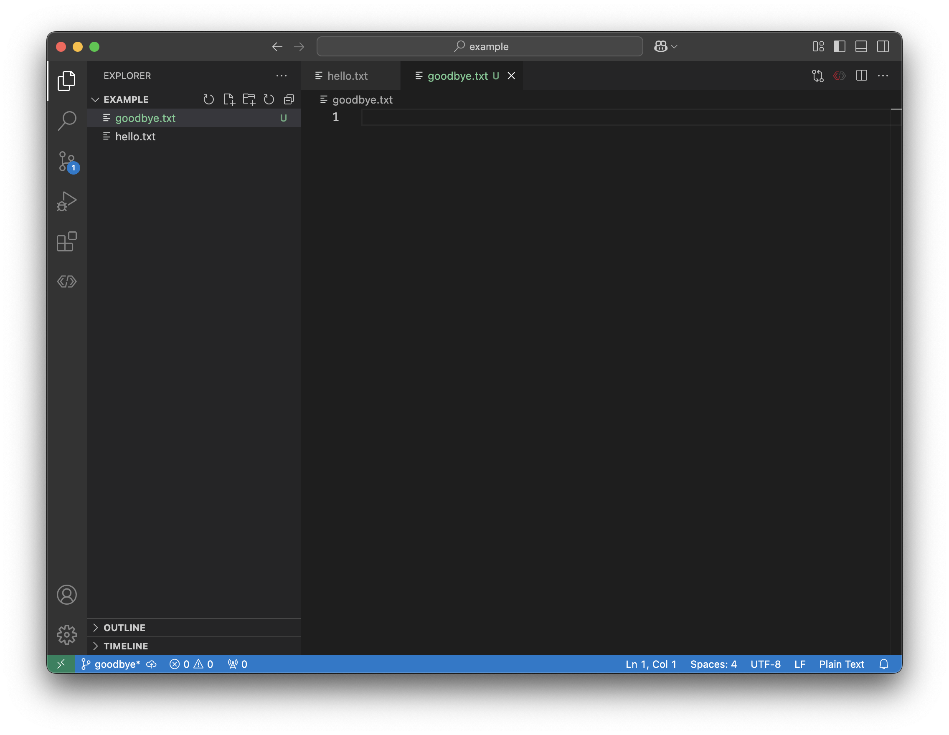The height and width of the screenshot is (735, 949).
Task: Open the Explorer view in activity bar
Action: tap(66, 81)
